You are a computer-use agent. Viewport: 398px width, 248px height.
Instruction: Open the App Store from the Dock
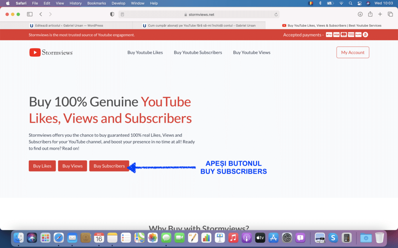click(273, 238)
